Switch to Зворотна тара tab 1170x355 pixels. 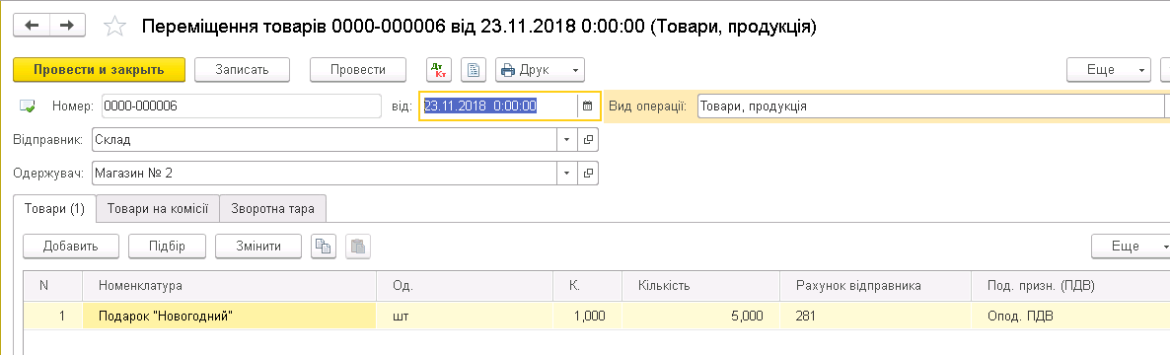click(272, 210)
